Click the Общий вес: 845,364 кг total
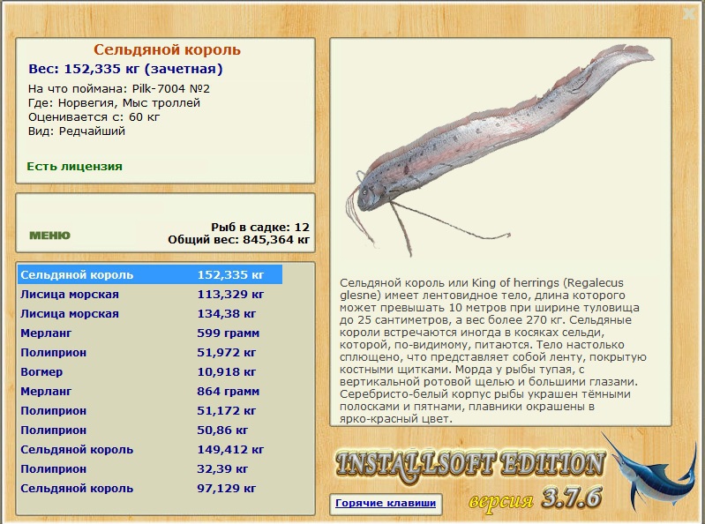The width and height of the screenshot is (705, 524). tap(239, 240)
